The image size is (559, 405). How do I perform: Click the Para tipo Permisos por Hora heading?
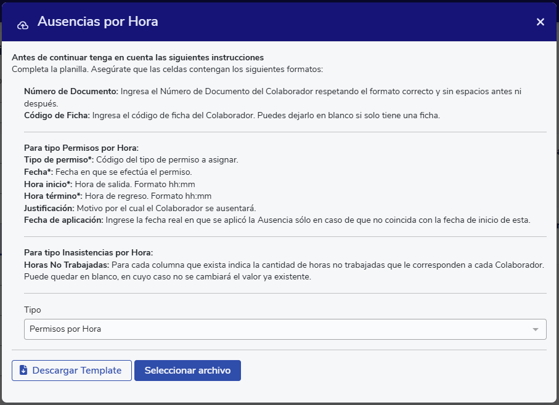pos(81,148)
